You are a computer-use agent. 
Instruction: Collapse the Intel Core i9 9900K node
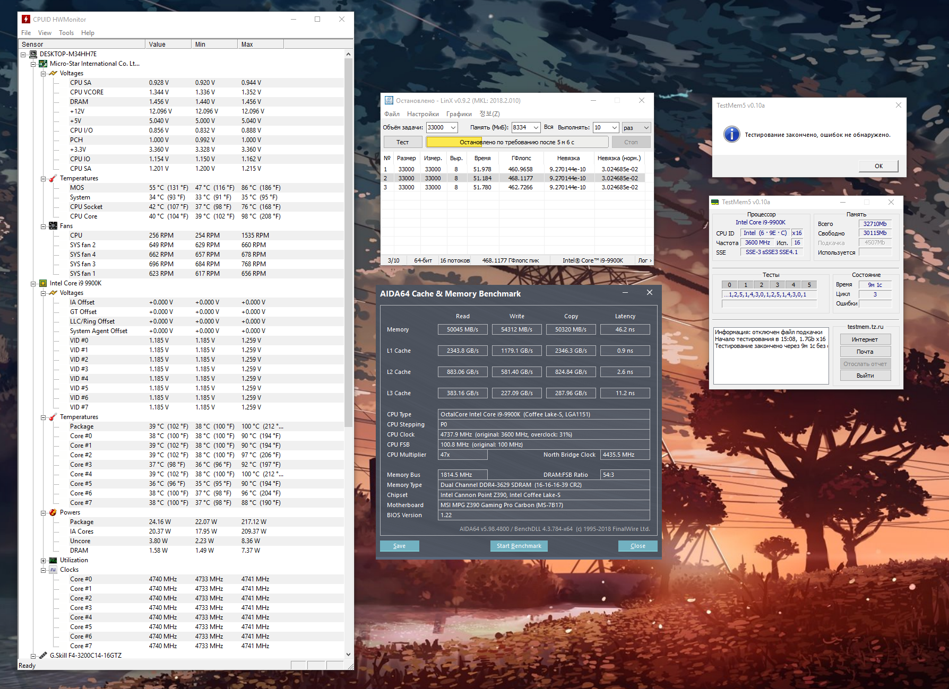pyautogui.click(x=33, y=283)
